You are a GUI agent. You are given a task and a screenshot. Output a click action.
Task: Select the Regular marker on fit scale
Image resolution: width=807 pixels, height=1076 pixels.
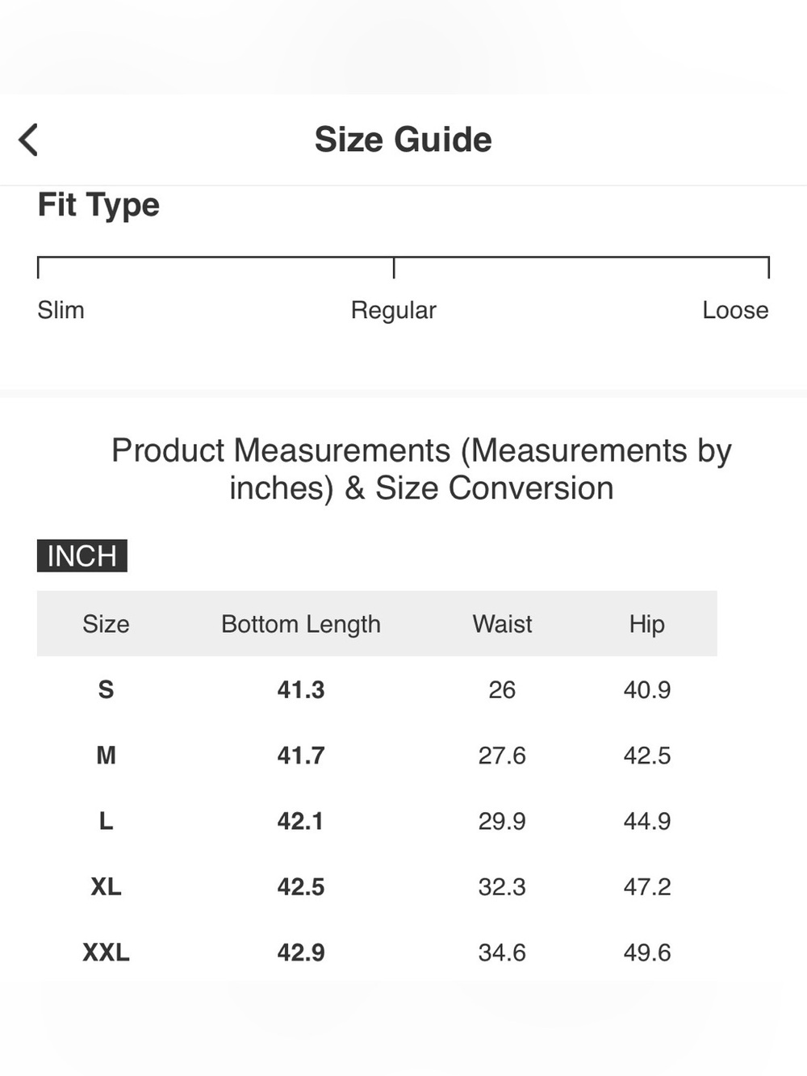click(x=393, y=310)
